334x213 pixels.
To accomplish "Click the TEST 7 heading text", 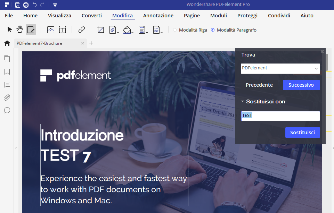I will click(x=66, y=155).
